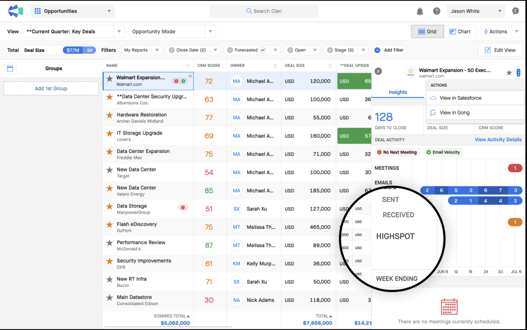Image resolution: width=527 pixels, height=330 pixels.
Task: Click the DEAL SIZE column handle icon
Action: (330, 66)
